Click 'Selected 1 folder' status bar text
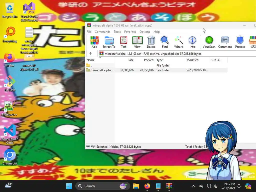The height and width of the screenshot is (192, 256). [119, 146]
